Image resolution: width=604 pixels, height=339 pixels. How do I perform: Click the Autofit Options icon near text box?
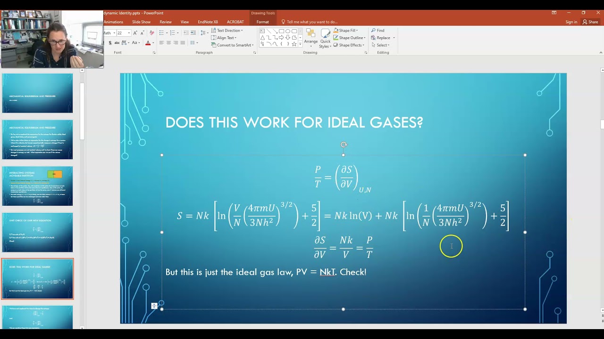(x=154, y=306)
